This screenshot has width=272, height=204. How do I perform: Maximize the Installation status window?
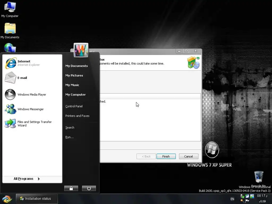tap(186, 51)
